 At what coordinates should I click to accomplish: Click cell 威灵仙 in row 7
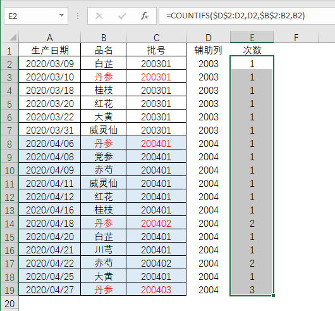tap(104, 130)
